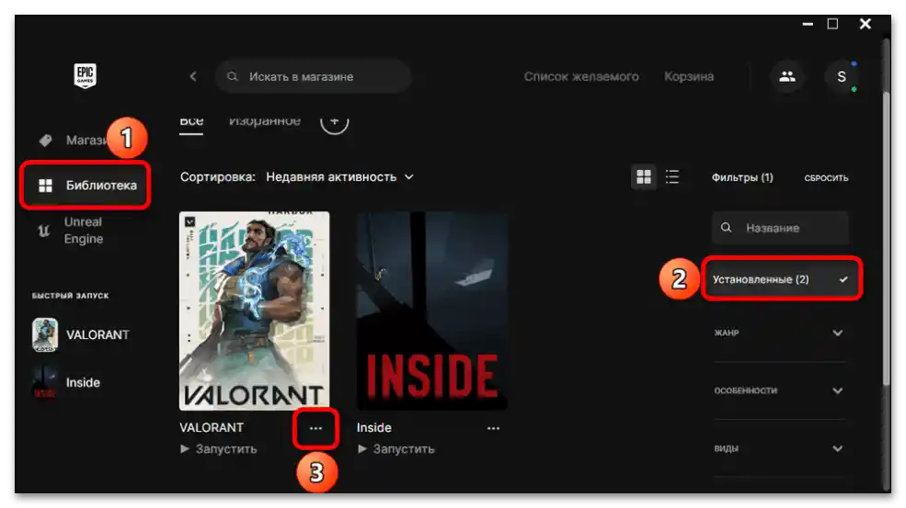Click the VALORANT title under the cover
Image resolution: width=906 pixels, height=508 pixels.
click(x=212, y=428)
